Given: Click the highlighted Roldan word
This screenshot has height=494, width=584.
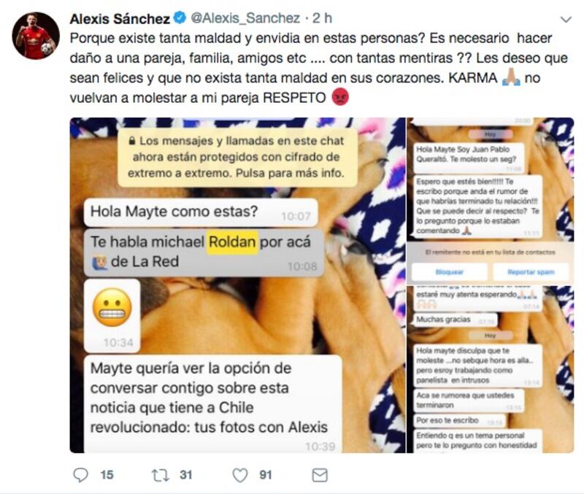Looking at the screenshot, I should pyautogui.click(x=232, y=242).
